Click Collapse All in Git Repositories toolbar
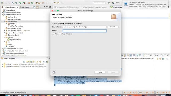 click(24, 62)
